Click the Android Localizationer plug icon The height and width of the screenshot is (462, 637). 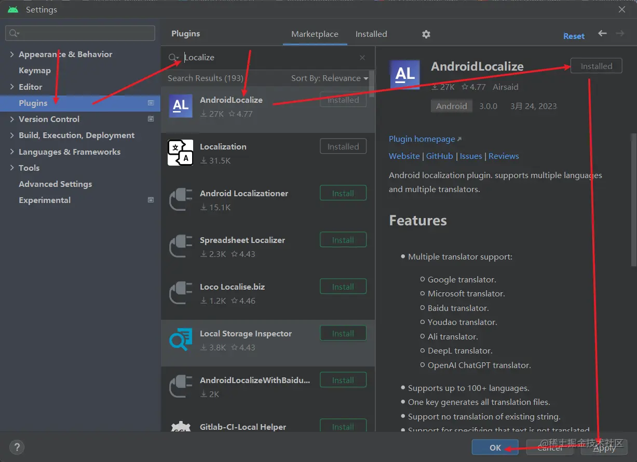[x=181, y=199]
